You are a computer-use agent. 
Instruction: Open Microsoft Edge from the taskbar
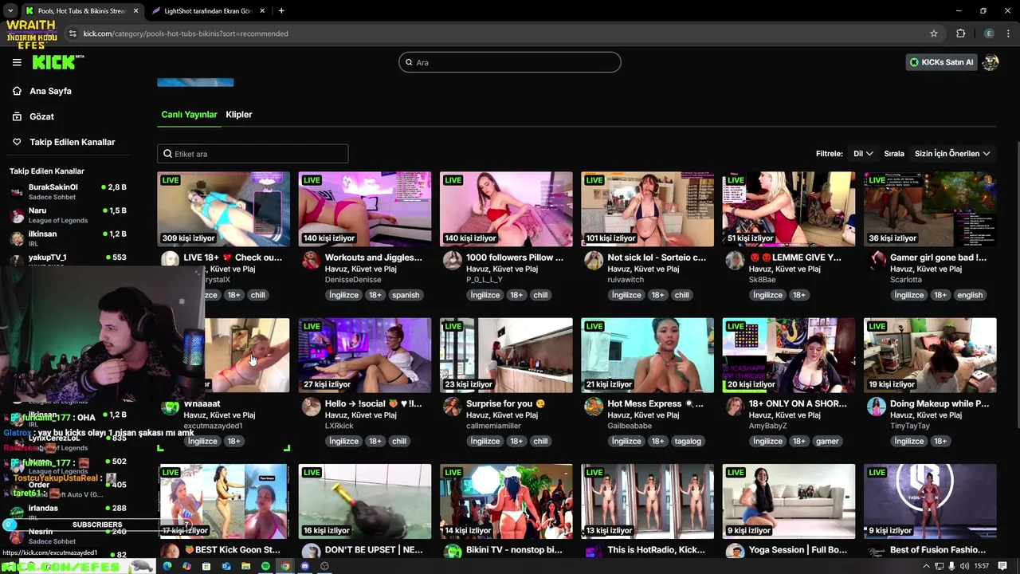(x=167, y=566)
